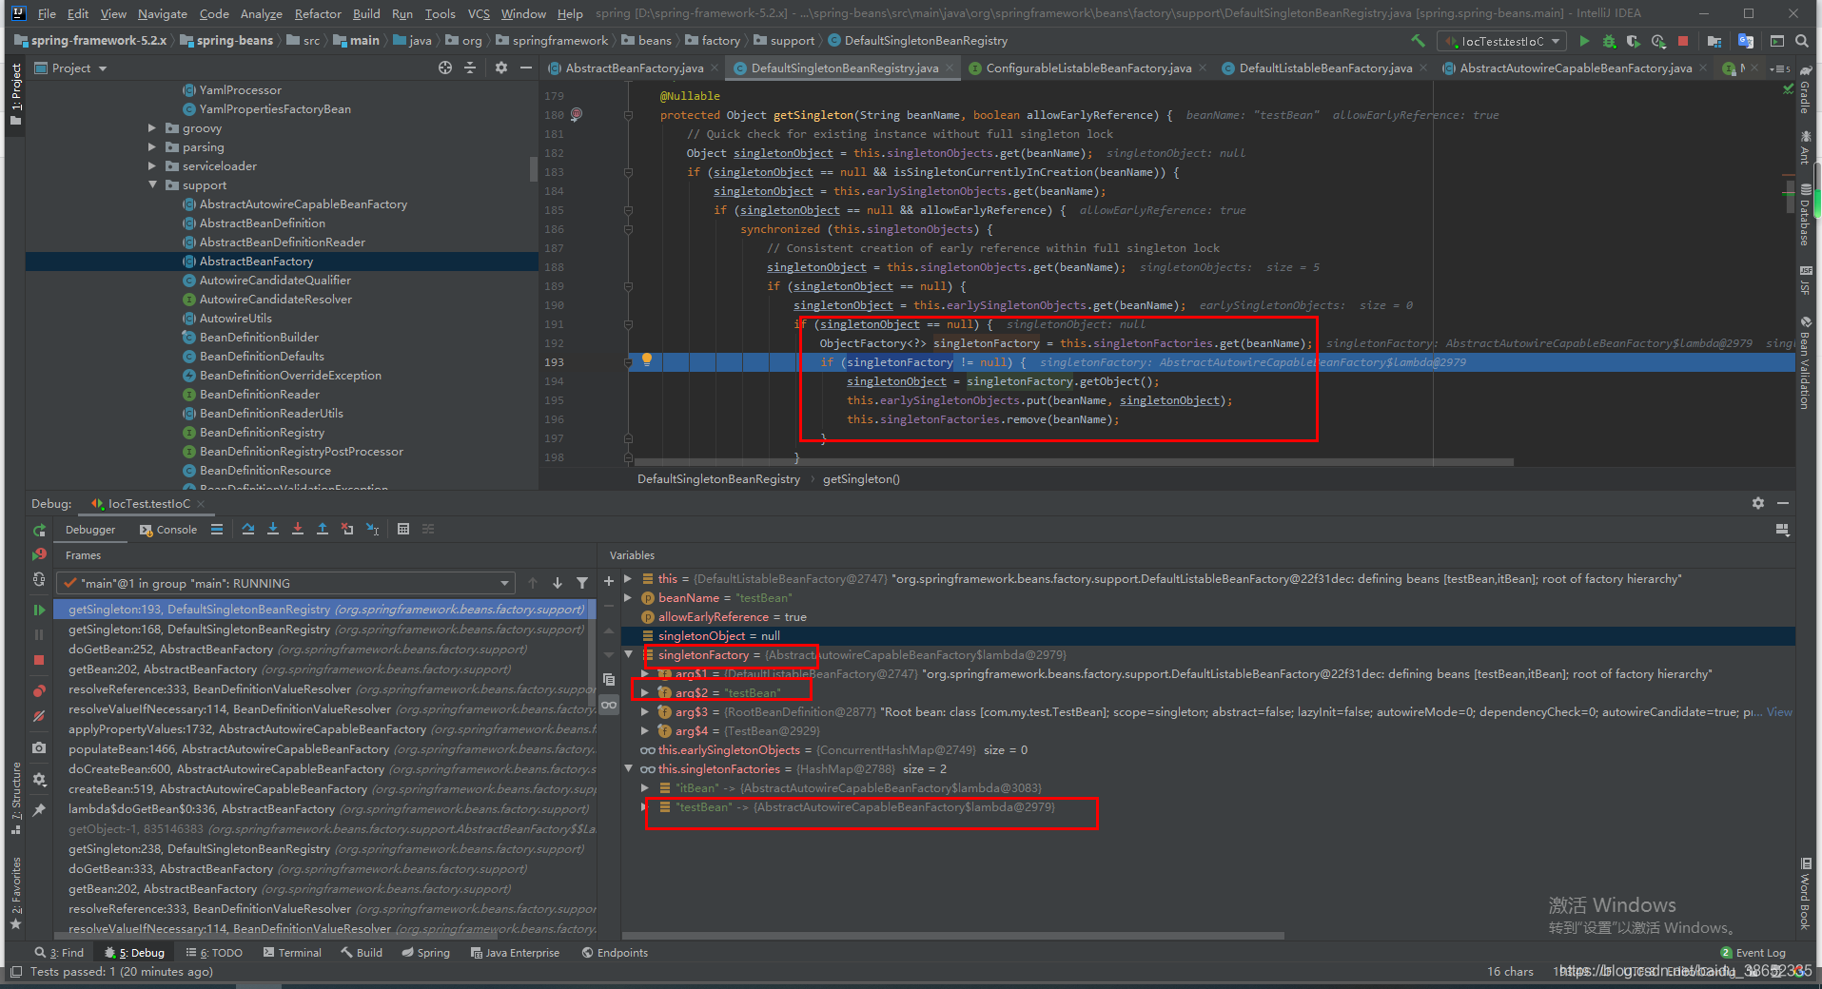This screenshot has height=989, width=1822.
Task: Run IocTest.testIoC with the green play icon
Action: [x=1584, y=41]
